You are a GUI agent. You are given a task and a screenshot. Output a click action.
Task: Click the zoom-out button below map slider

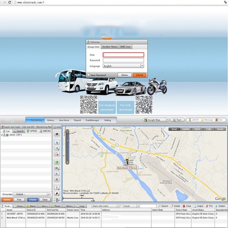67,162
